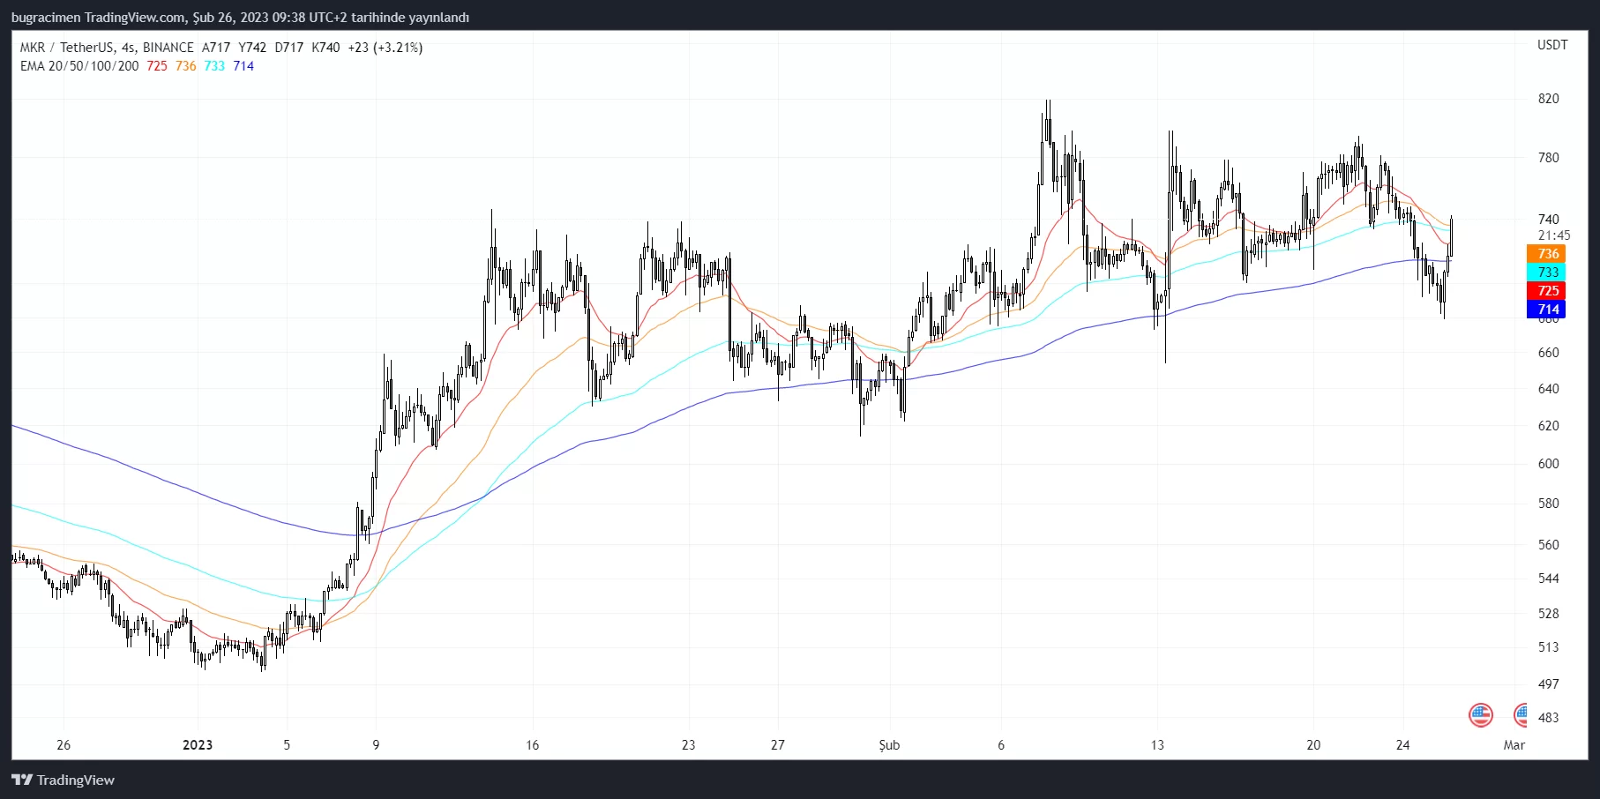The height and width of the screenshot is (799, 1600).
Task: Click the 21:45 candle countdown timer
Action: coord(1553,235)
